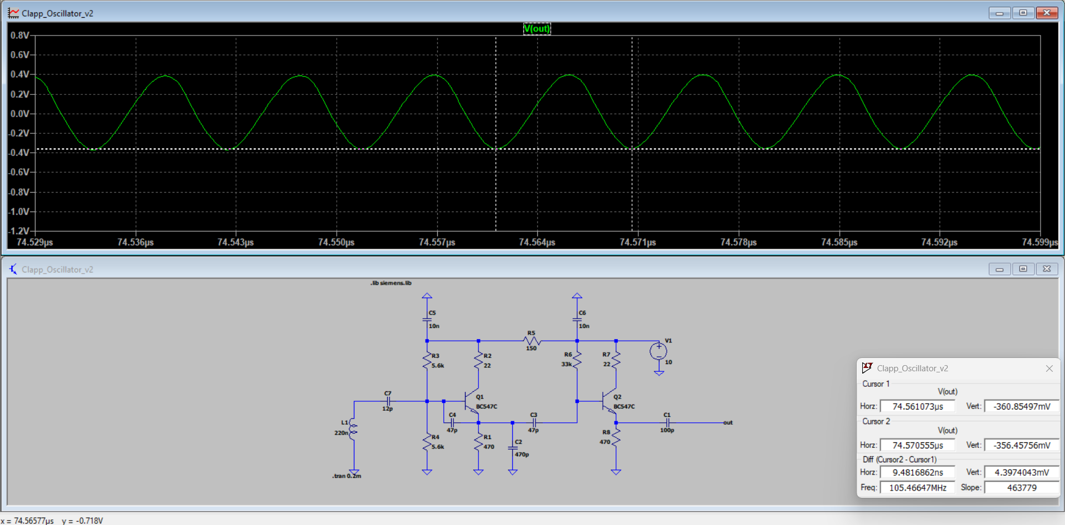Close the schematic window
The height and width of the screenshot is (525, 1065).
tap(1047, 269)
